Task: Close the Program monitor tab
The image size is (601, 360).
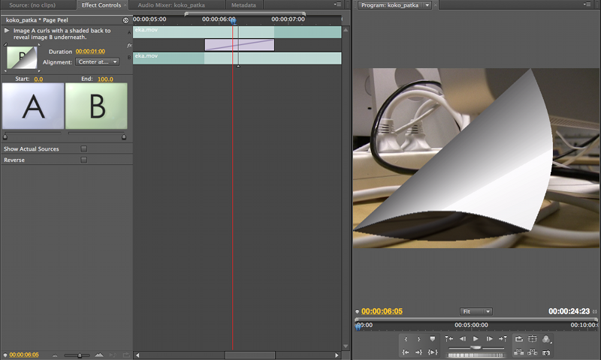Action: [436, 5]
